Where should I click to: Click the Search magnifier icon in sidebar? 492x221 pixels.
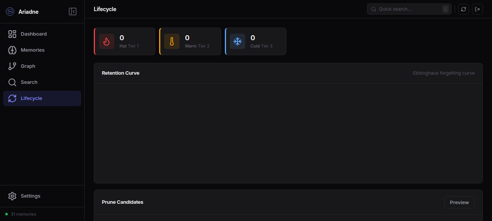tap(12, 82)
